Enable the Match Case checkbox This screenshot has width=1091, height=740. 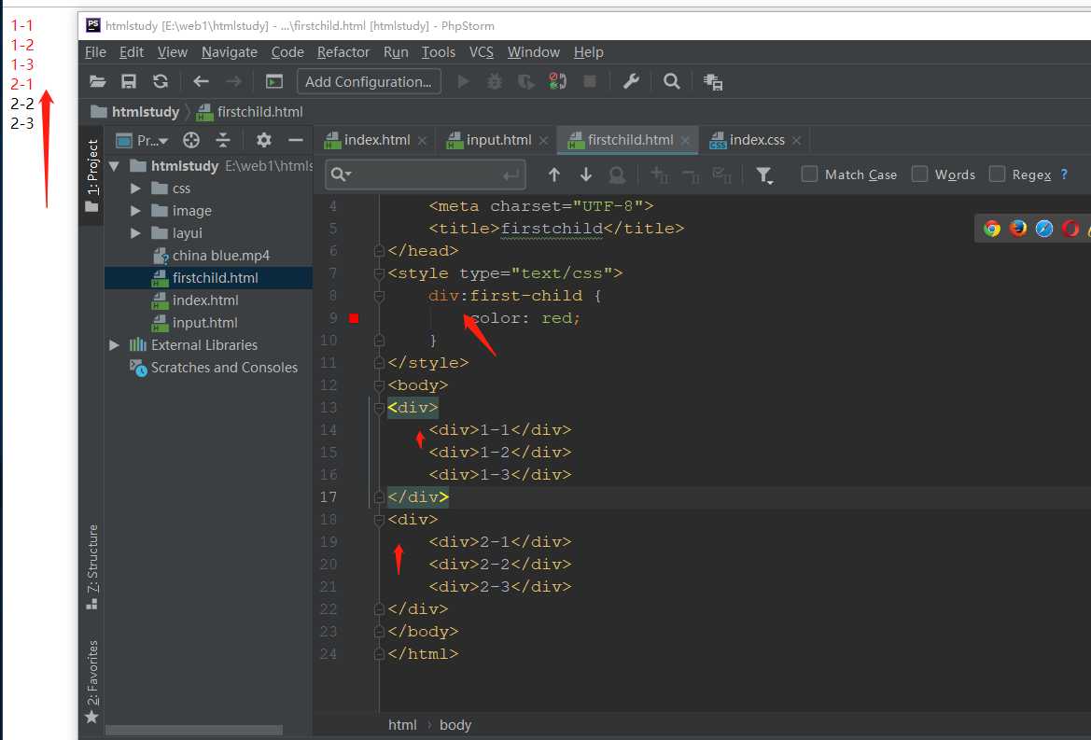(809, 174)
